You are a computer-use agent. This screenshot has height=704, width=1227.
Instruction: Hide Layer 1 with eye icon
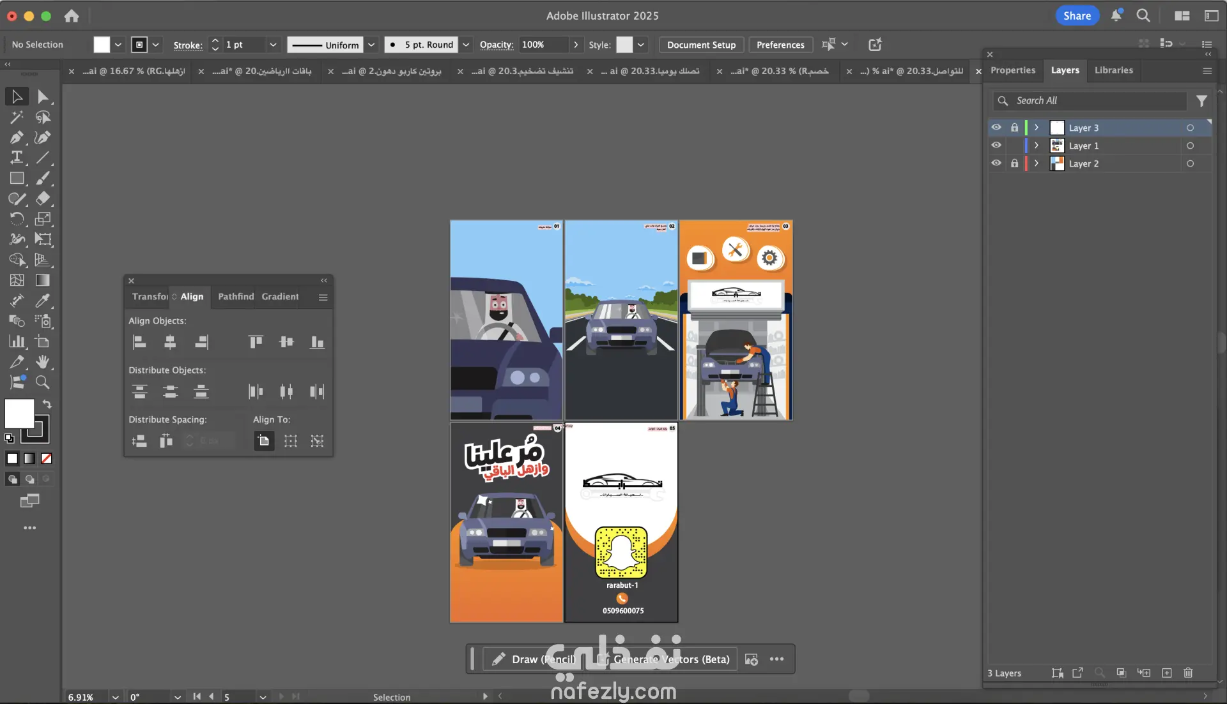pyautogui.click(x=996, y=146)
